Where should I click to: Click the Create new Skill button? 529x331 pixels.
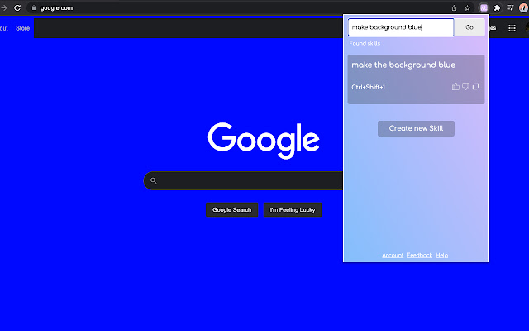pos(416,128)
